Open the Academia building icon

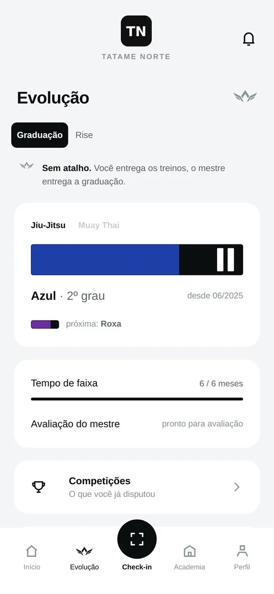point(189,551)
